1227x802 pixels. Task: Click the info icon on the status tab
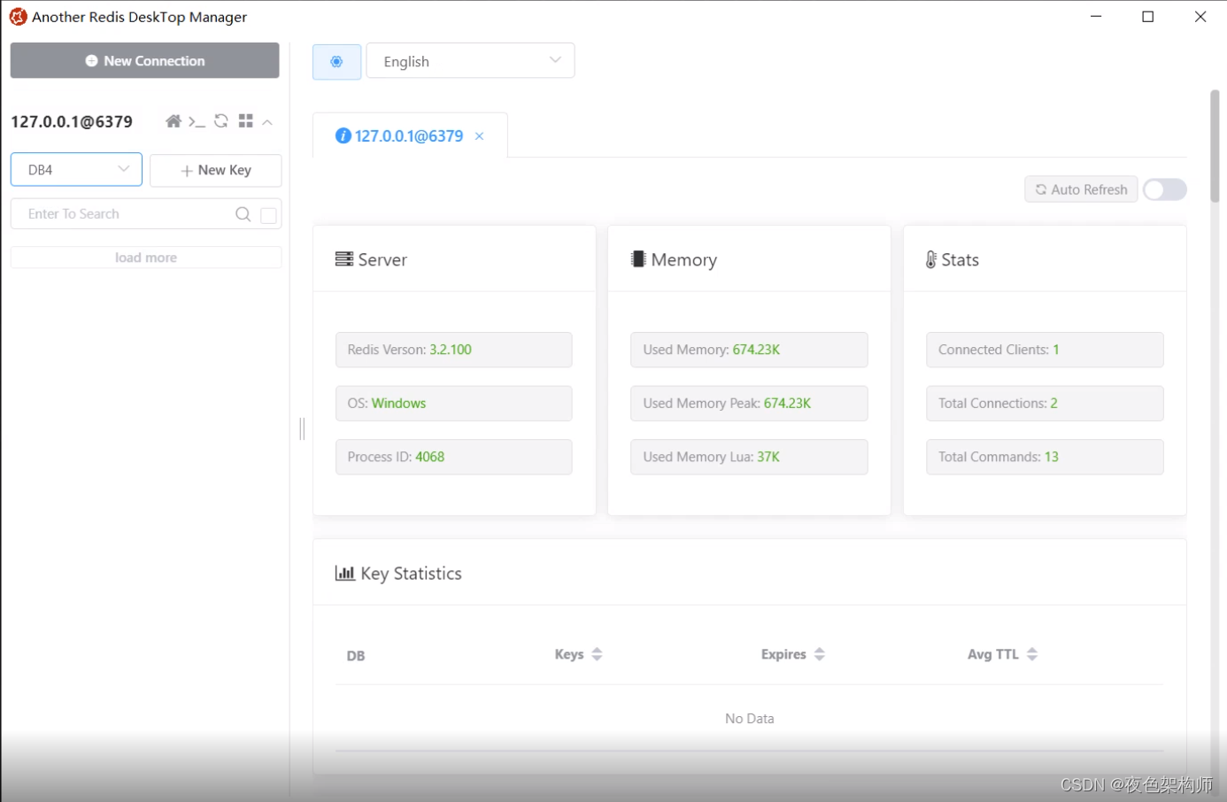pos(343,135)
